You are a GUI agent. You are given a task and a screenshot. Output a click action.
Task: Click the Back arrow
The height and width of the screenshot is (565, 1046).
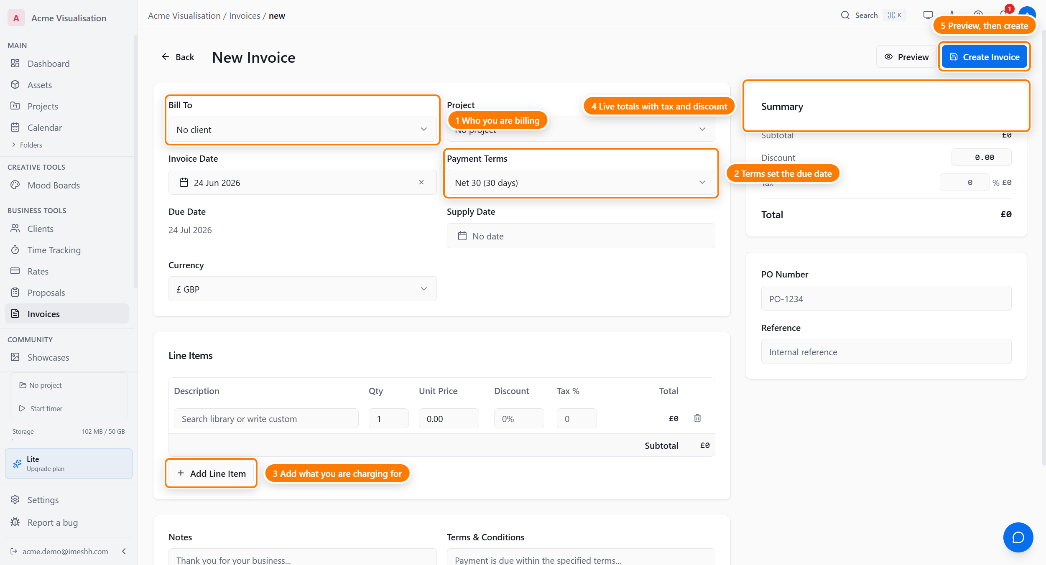click(166, 56)
